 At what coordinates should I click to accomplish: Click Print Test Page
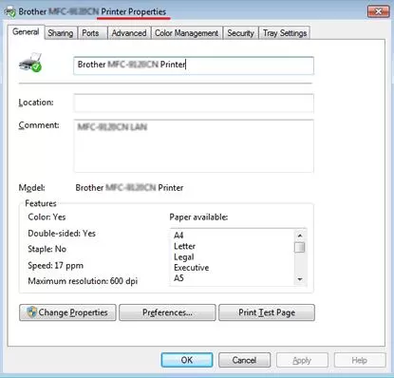point(267,312)
